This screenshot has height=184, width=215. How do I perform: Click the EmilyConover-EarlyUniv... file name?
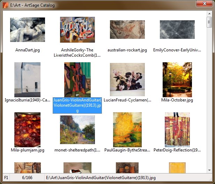177,50
